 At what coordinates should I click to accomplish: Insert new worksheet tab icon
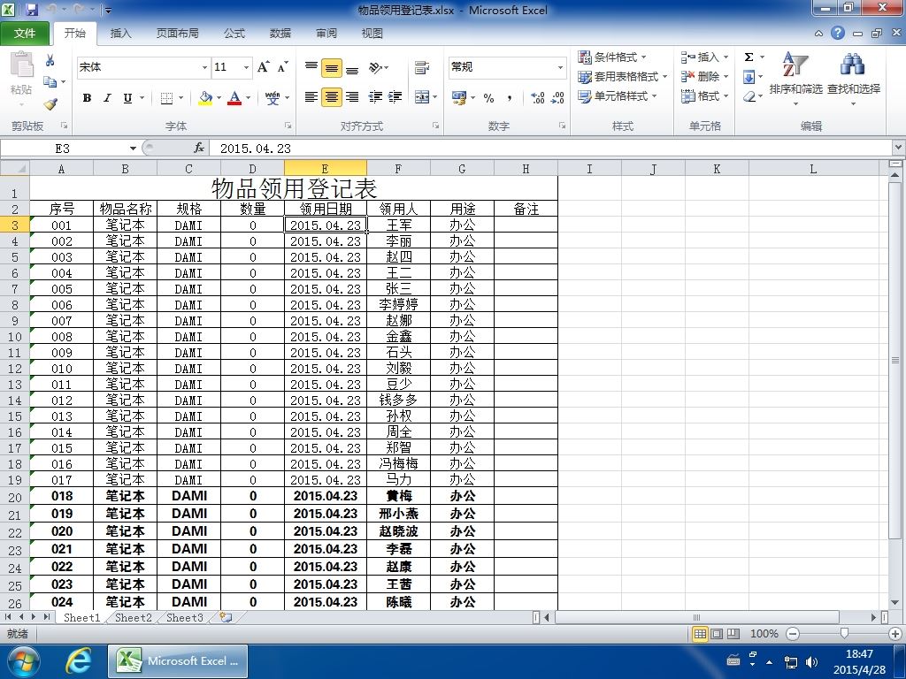pos(226,617)
